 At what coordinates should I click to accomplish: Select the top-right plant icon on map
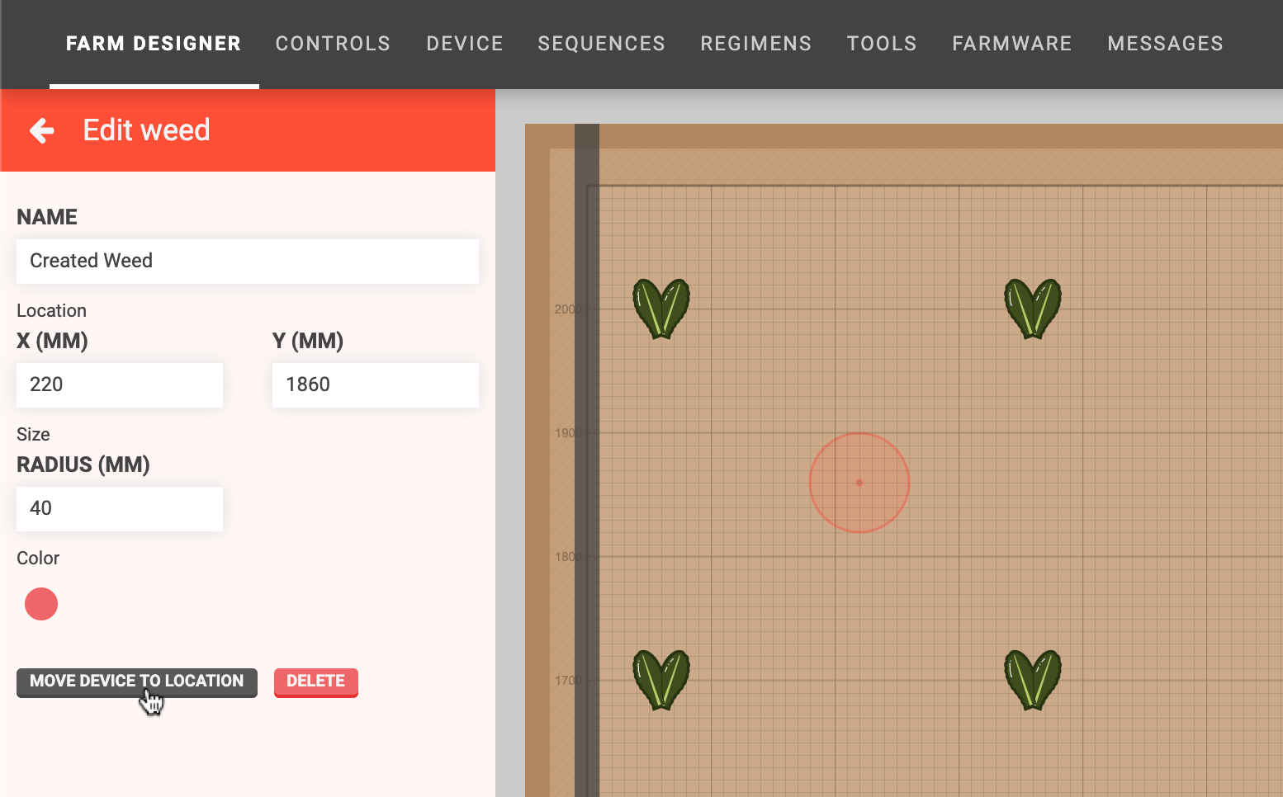pyautogui.click(x=1032, y=309)
